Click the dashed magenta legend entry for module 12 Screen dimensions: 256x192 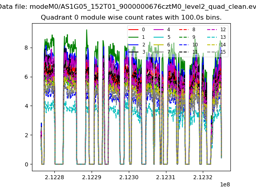pyautogui.click(x=212, y=30)
